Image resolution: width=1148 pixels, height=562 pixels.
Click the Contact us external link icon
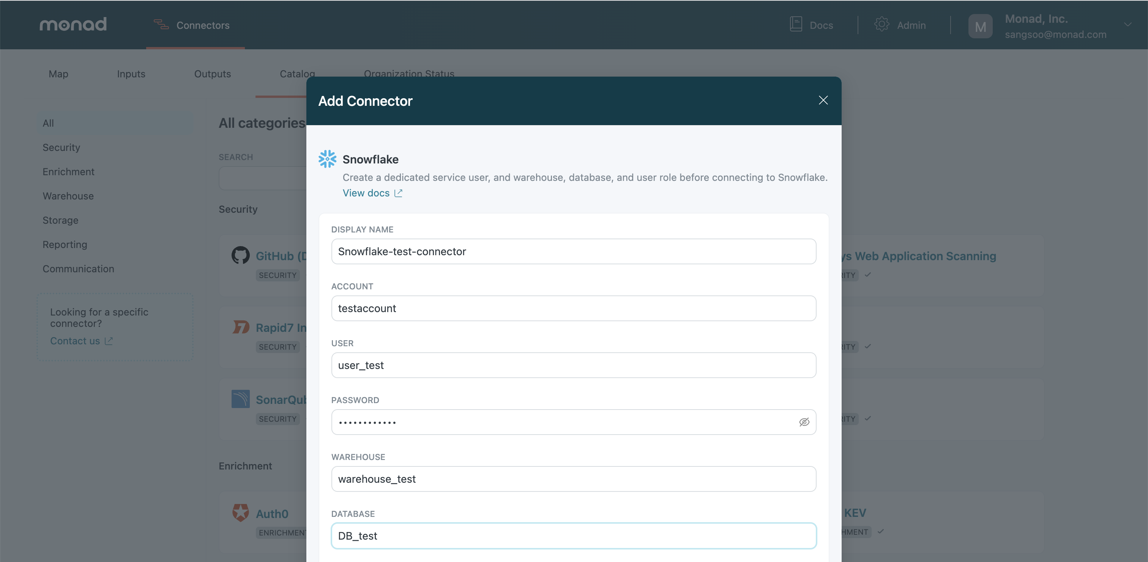[109, 341]
